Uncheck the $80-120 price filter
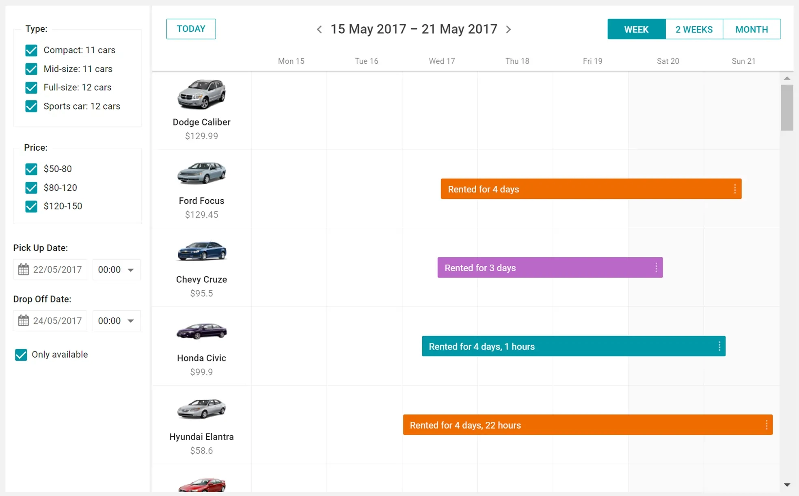Screen dimensions: 799x496 [31, 188]
